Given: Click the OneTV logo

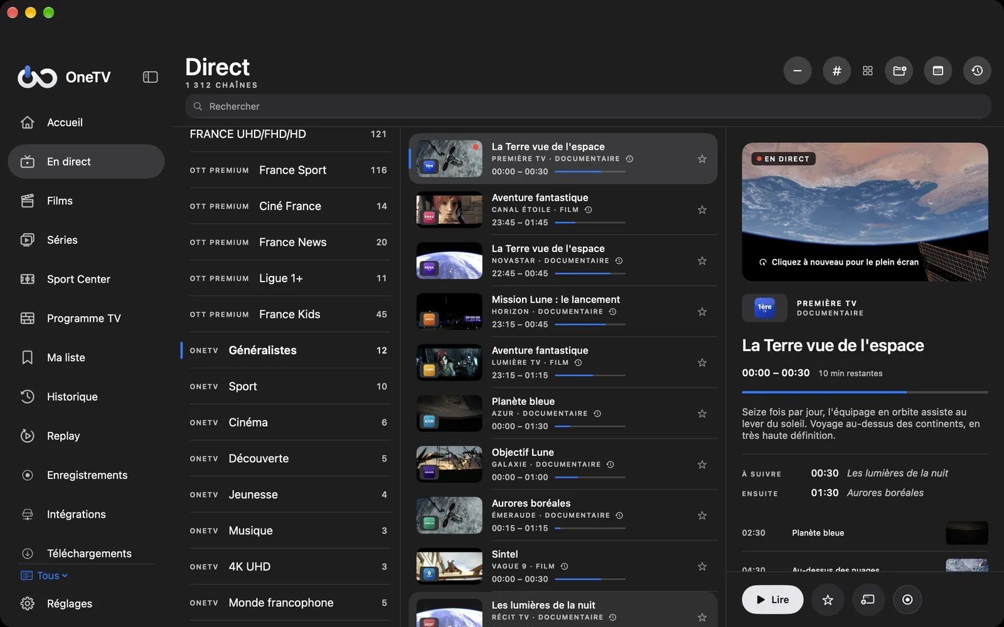Looking at the screenshot, I should tap(64, 77).
